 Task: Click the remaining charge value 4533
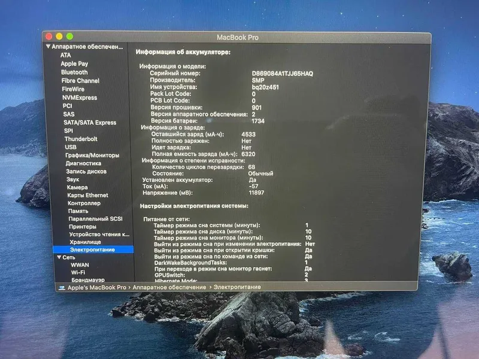pyautogui.click(x=248, y=134)
